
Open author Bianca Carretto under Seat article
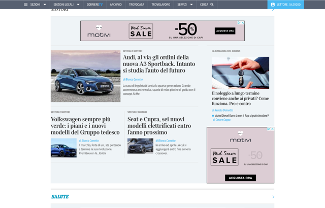point(166,141)
